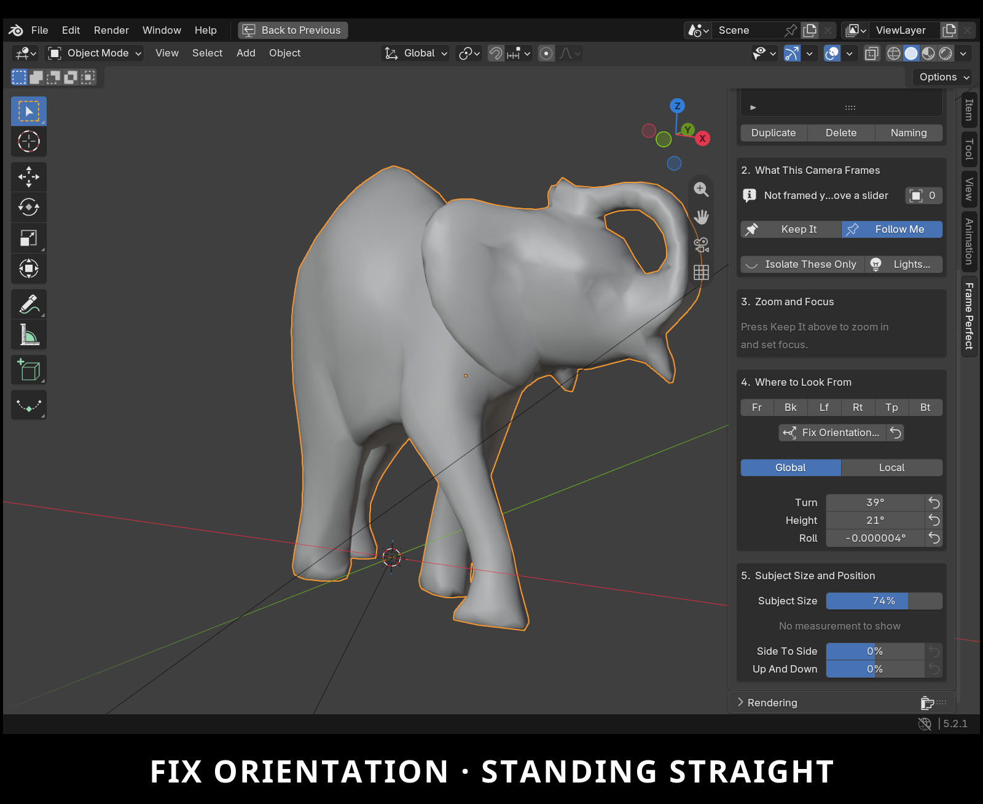Open the Render menu
Image resolution: width=983 pixels, height=804 pixels.
coord(111,30)
